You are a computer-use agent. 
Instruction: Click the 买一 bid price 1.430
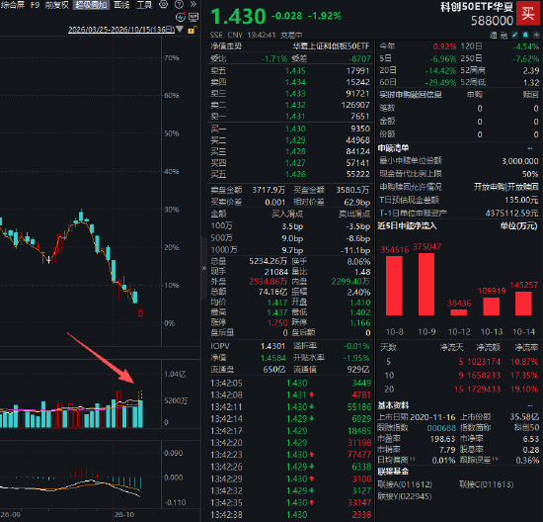[x=295, y=129]
